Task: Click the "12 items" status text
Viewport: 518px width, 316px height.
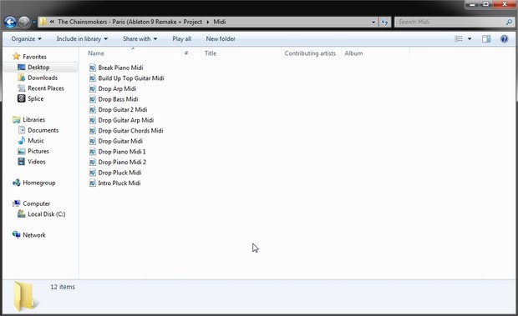Action: [63, 287]
